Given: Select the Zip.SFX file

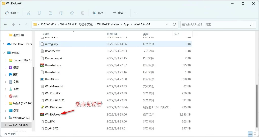Looking at the screenshot, I should [x=115, y=122].
